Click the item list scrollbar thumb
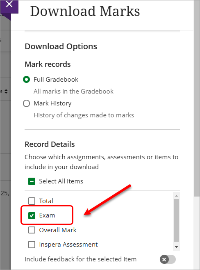Image resolution: width=200 pixels, height=270 pixels. click(x=176, y=220)
